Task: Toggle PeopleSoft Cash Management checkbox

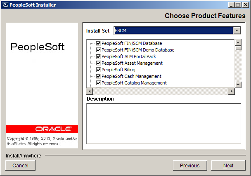Action: click(98, 76)
